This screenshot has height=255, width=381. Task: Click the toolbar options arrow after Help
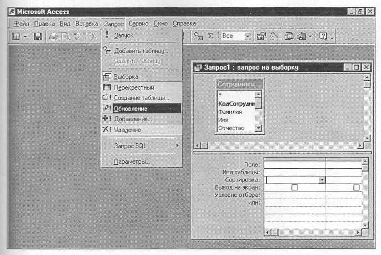[x=332, y=37]
